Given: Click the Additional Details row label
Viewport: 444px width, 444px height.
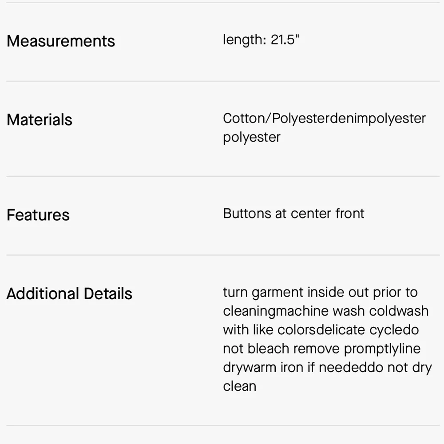Looking at the screenshot, I should 69,294.
